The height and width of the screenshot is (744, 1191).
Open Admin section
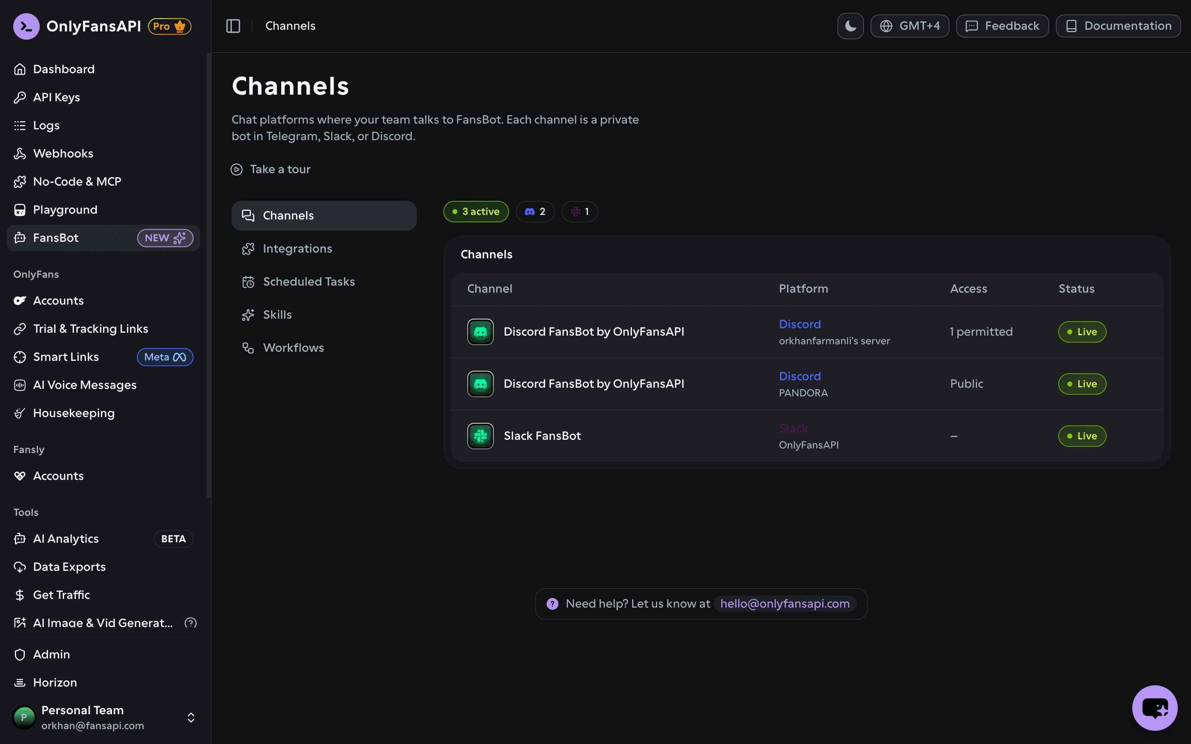click(x=103, y=654)
